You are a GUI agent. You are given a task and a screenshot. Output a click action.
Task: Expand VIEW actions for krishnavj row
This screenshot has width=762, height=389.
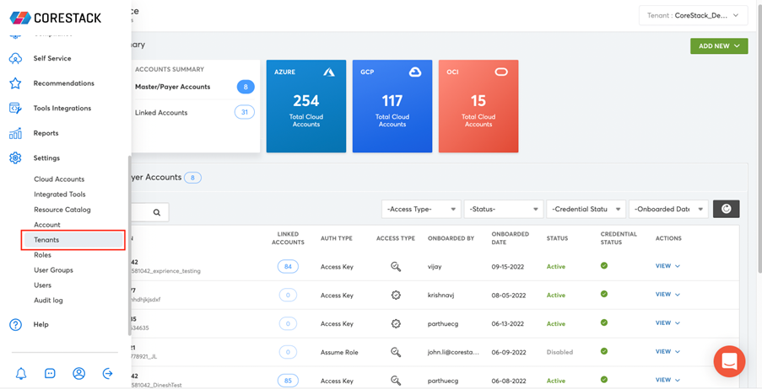coord(667,295)
